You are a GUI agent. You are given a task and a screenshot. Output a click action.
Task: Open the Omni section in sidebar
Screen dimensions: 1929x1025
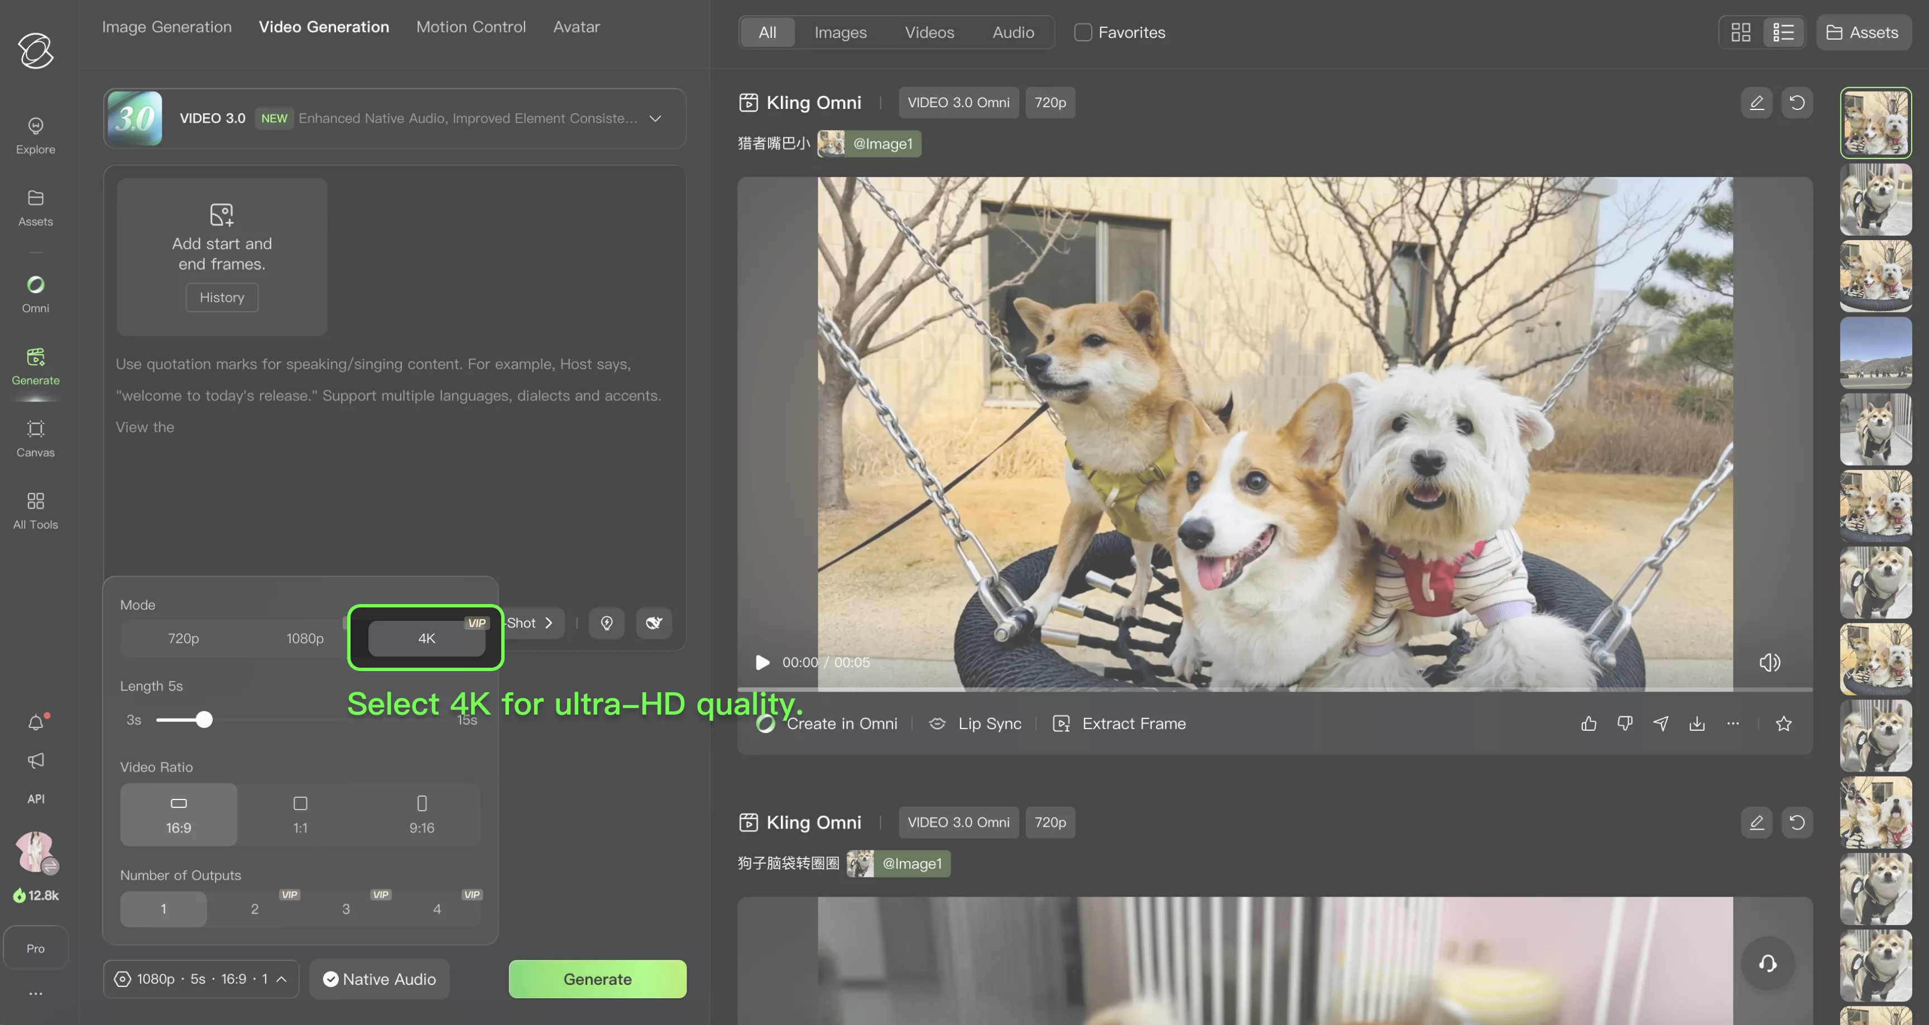point(35,294)
